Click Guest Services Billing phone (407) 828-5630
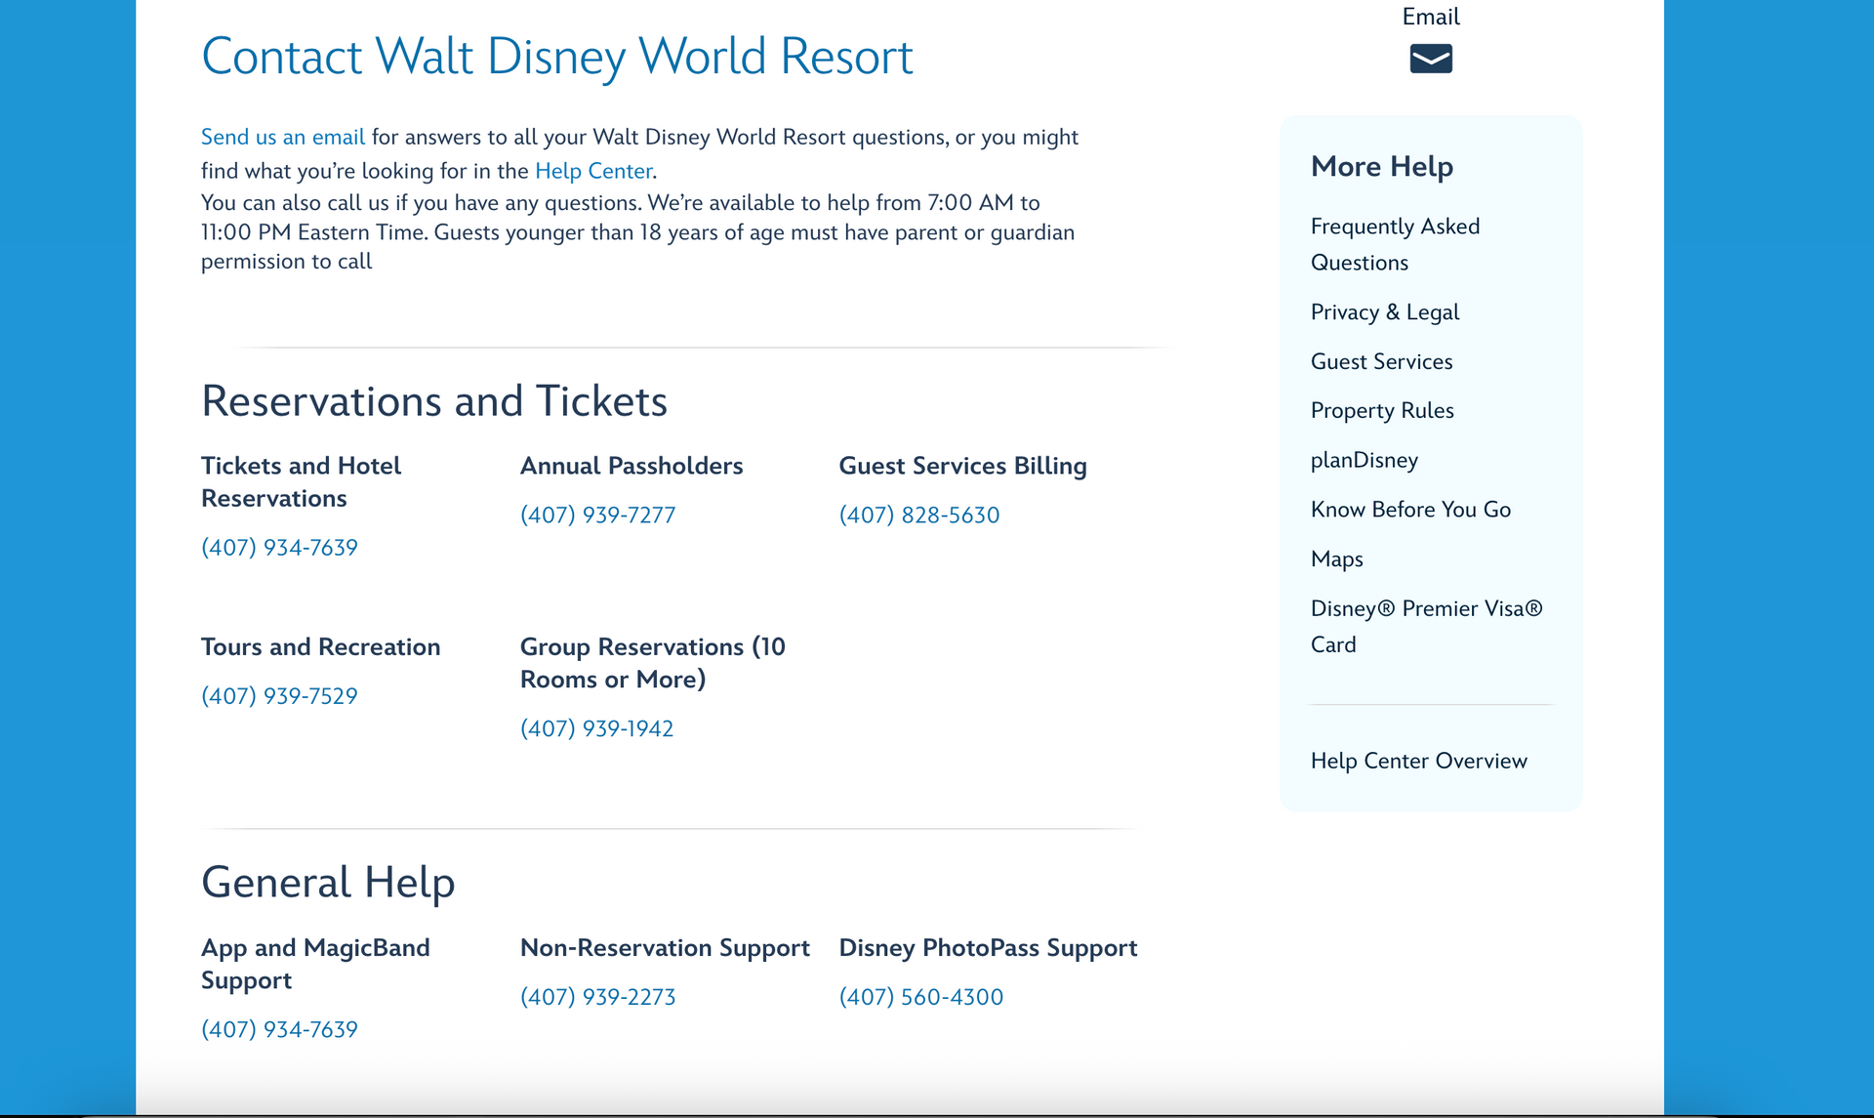1874x1118 pixels. (919, 516)
